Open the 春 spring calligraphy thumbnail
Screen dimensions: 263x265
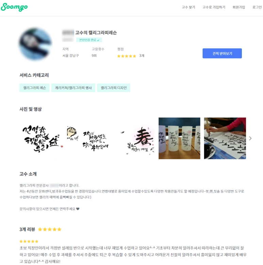pyautogui.click(x=133, y=138)
